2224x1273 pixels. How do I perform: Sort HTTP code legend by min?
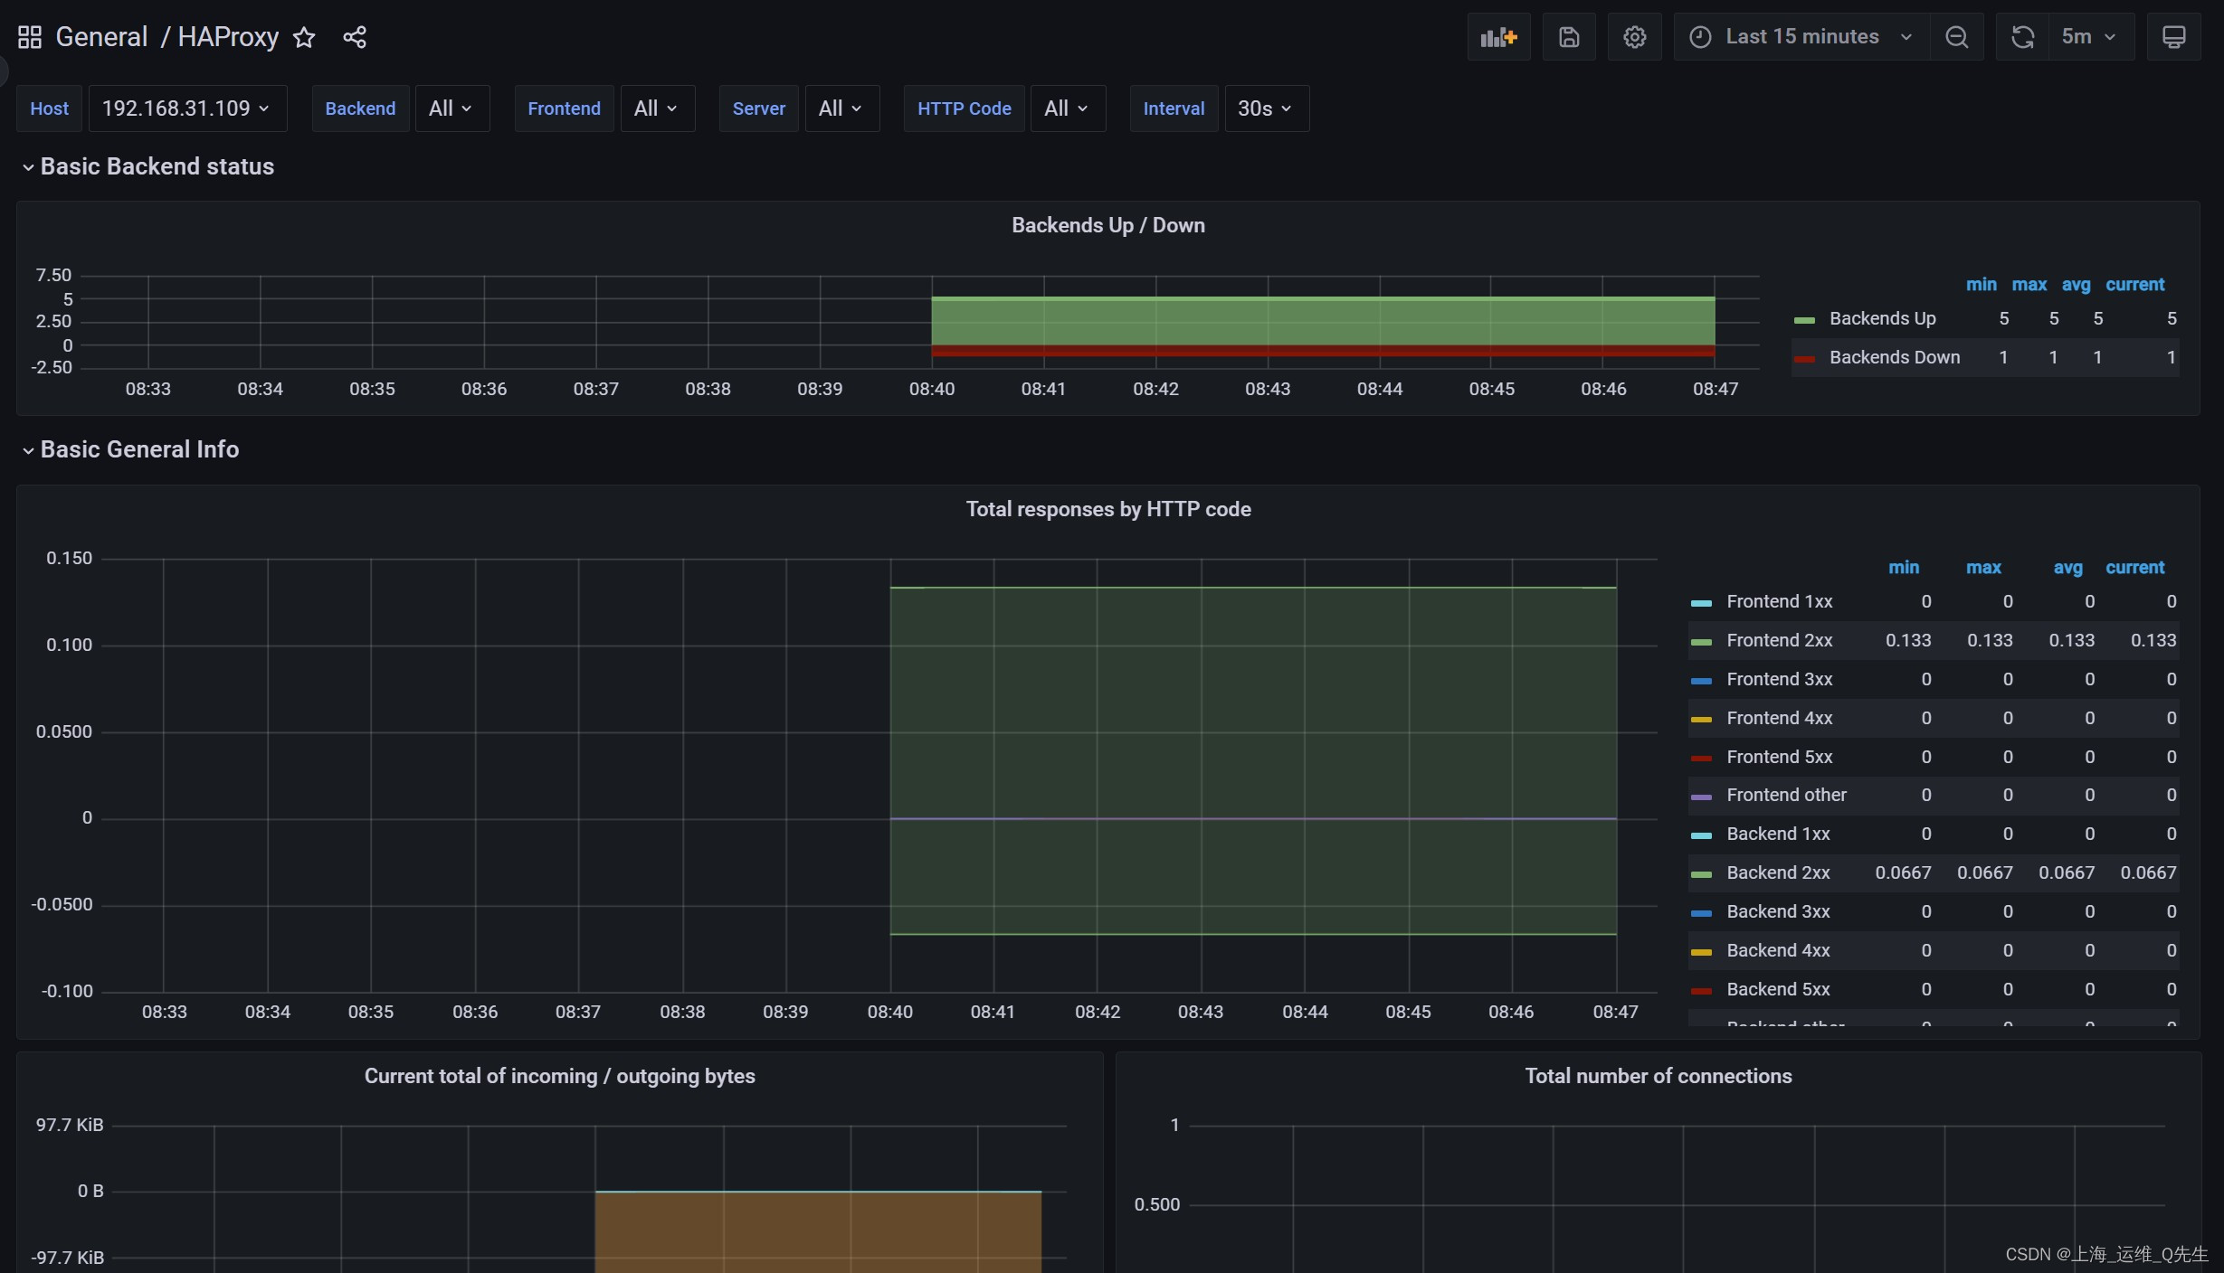pos(1904,567)
